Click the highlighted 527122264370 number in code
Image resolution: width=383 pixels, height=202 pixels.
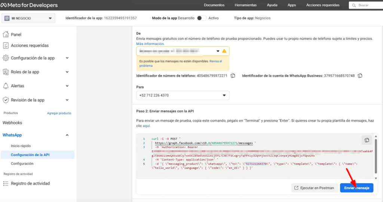click(256, 164)
